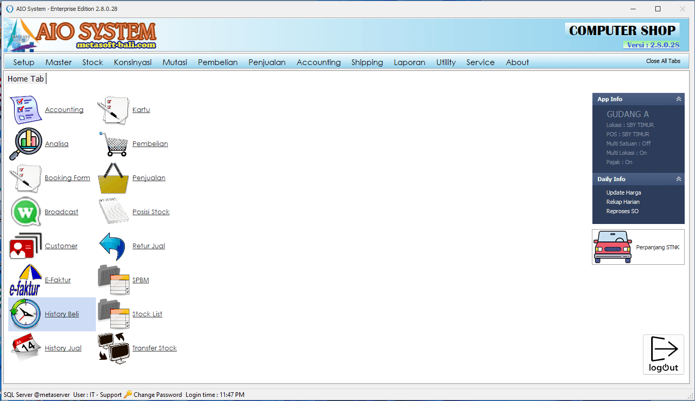This screenshot has height=401, width=695.
Task: Select the Home Tab
Action: point(26,79)
